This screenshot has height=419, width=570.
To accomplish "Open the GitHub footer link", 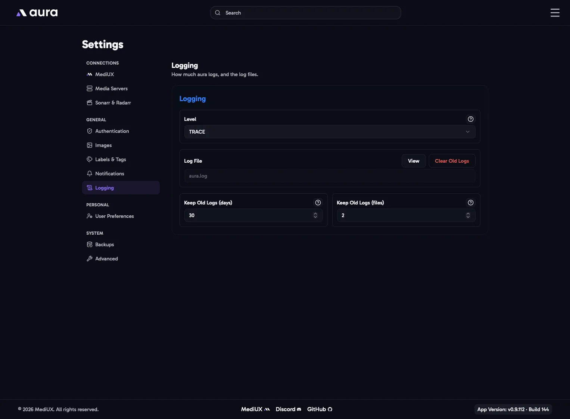I will [320, 409].
